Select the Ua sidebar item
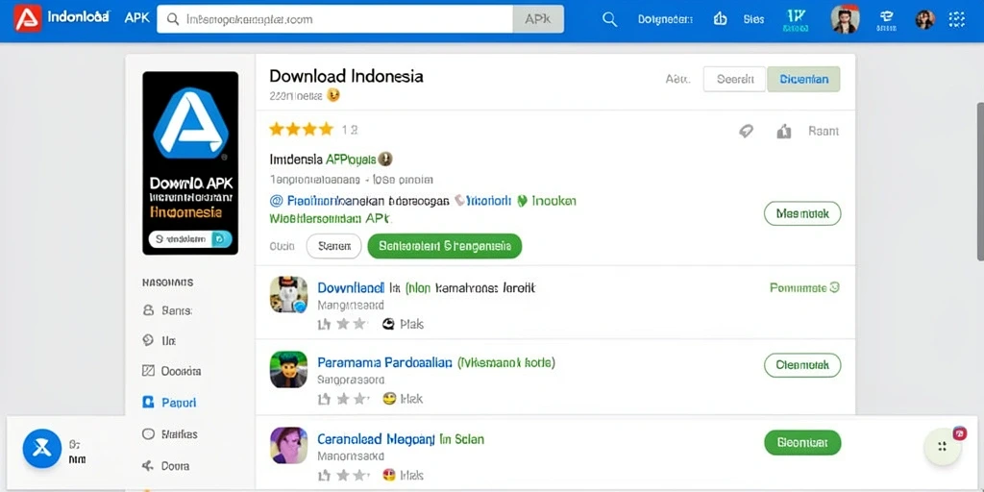Viewport: 984px width, 492px height. (160, 340)
